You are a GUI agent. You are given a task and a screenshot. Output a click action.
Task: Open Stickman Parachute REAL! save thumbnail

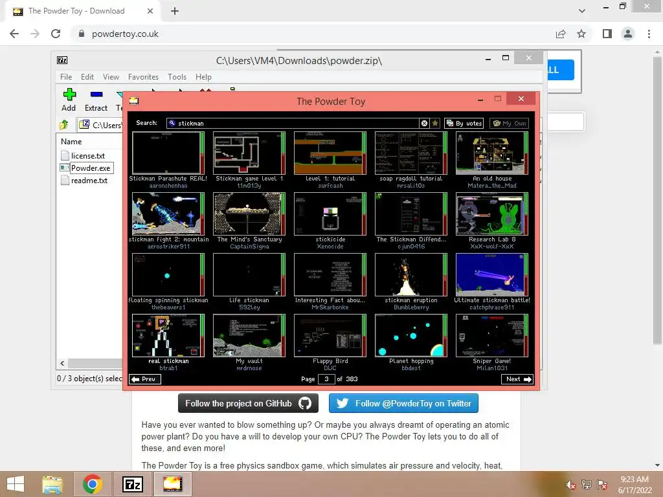click(168, 153)
